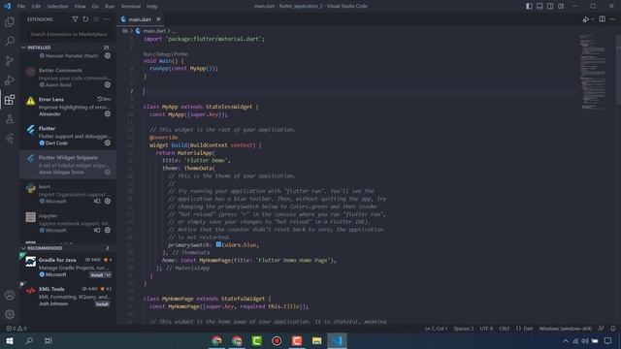The height and width of the screenshot is (349, 621).
Task: Open the Selection menu
Action: tap(57, 7)
